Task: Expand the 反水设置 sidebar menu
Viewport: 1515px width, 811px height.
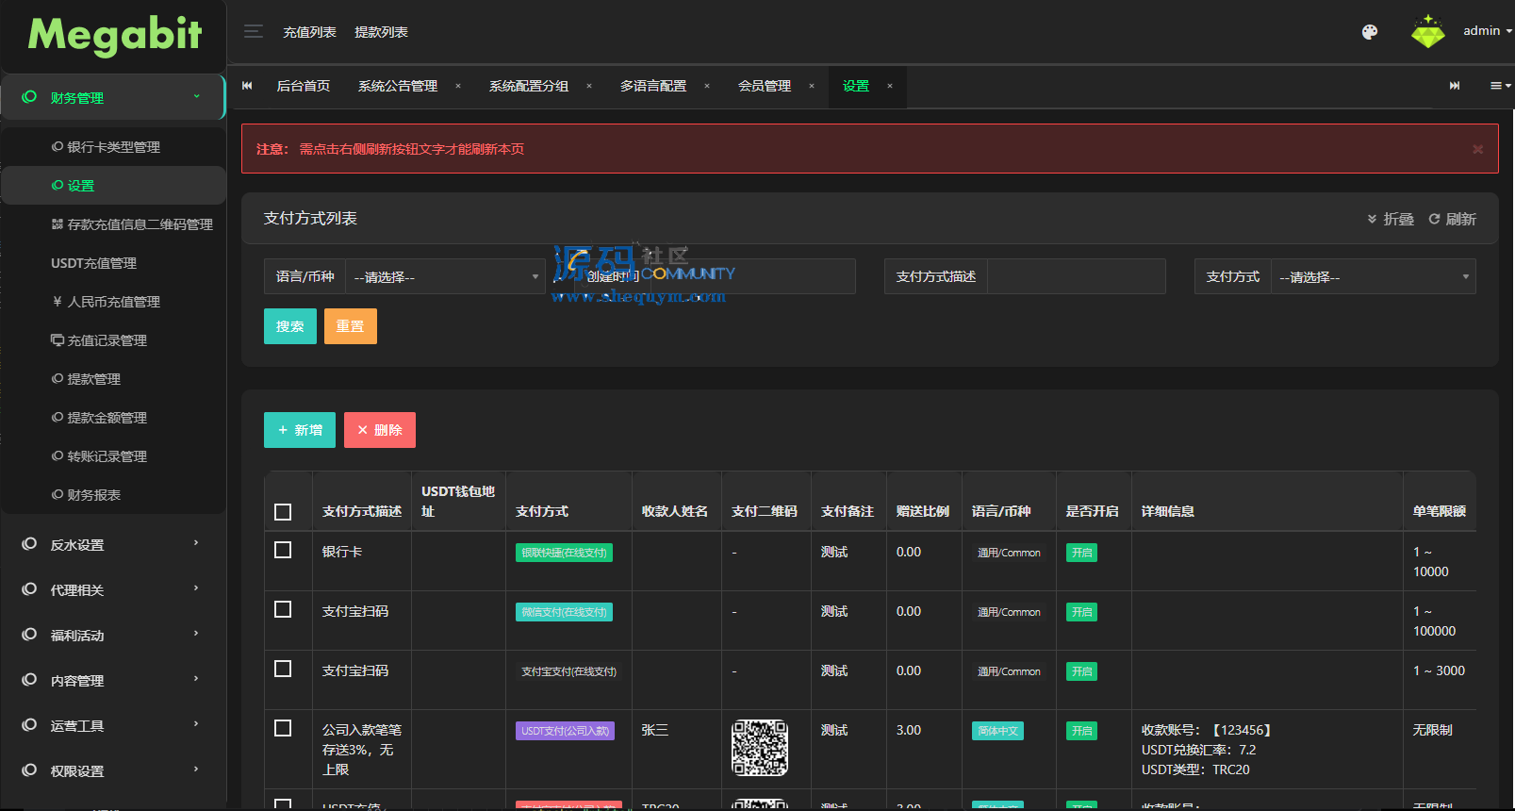Action: coord(113,545)
